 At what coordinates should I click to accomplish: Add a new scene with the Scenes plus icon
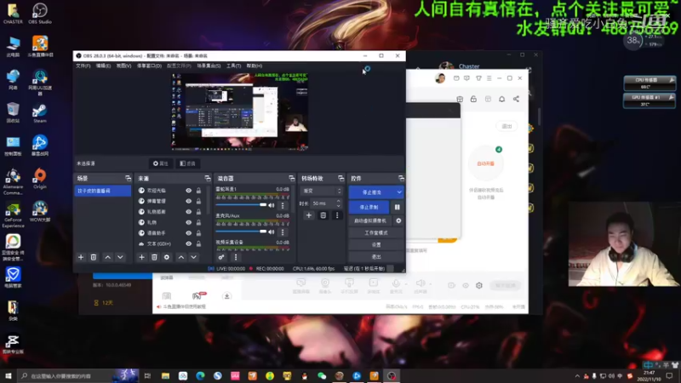(x=81, y=258)
